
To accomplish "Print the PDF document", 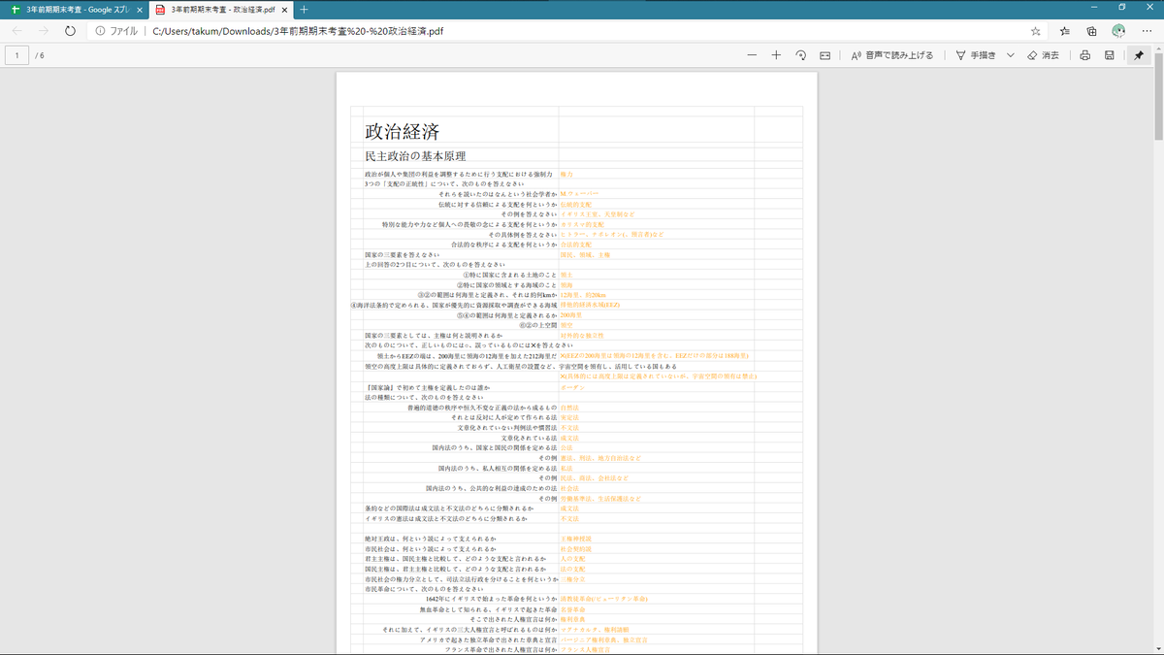I will click(x=1085, y=55).
